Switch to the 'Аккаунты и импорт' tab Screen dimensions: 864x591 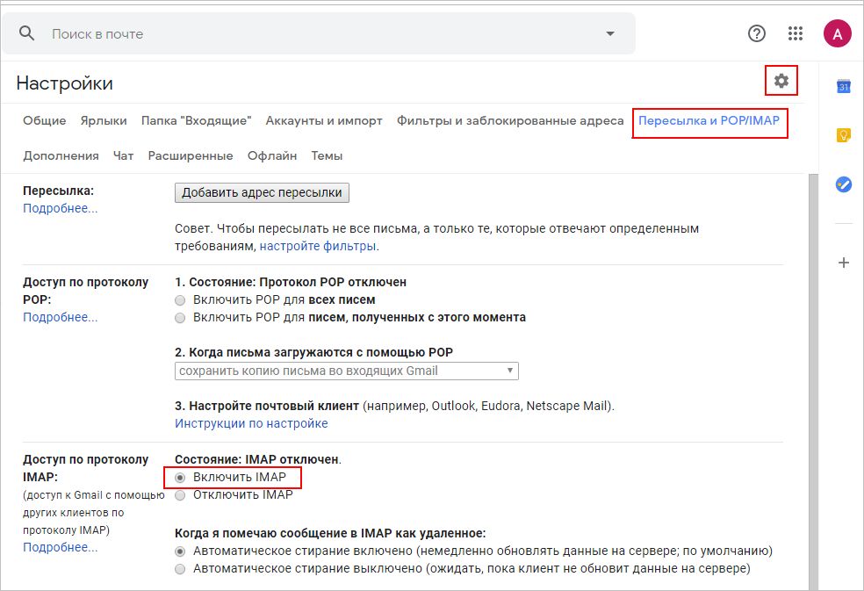pyautogui.click(x=323, y=120)
